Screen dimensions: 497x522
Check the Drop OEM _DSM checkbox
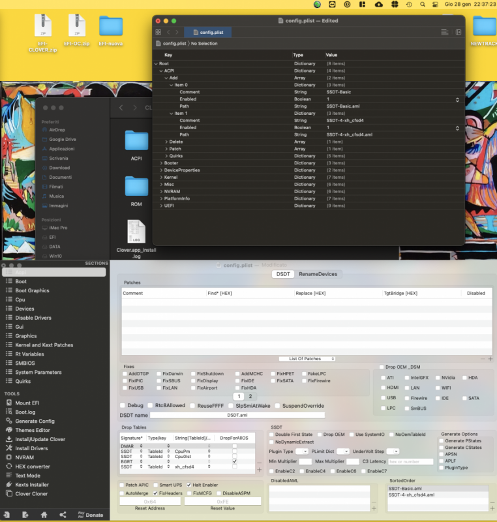382,367
